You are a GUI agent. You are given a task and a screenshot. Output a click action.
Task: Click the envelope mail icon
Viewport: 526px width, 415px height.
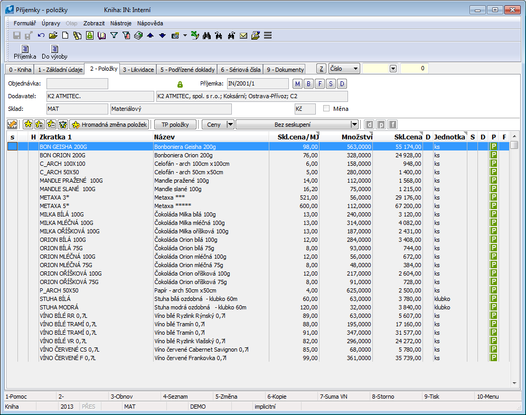[243, 36]
